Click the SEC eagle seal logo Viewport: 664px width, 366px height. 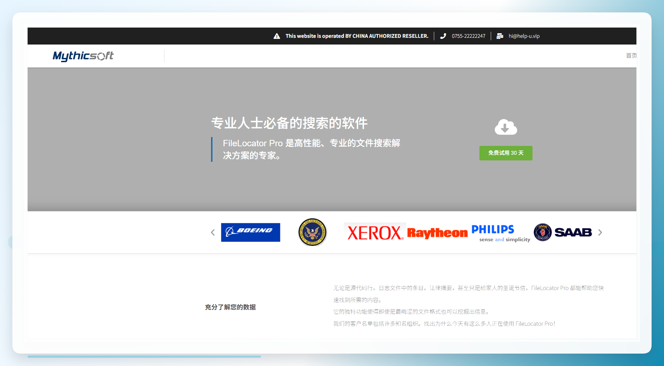[x=312, y=232]
